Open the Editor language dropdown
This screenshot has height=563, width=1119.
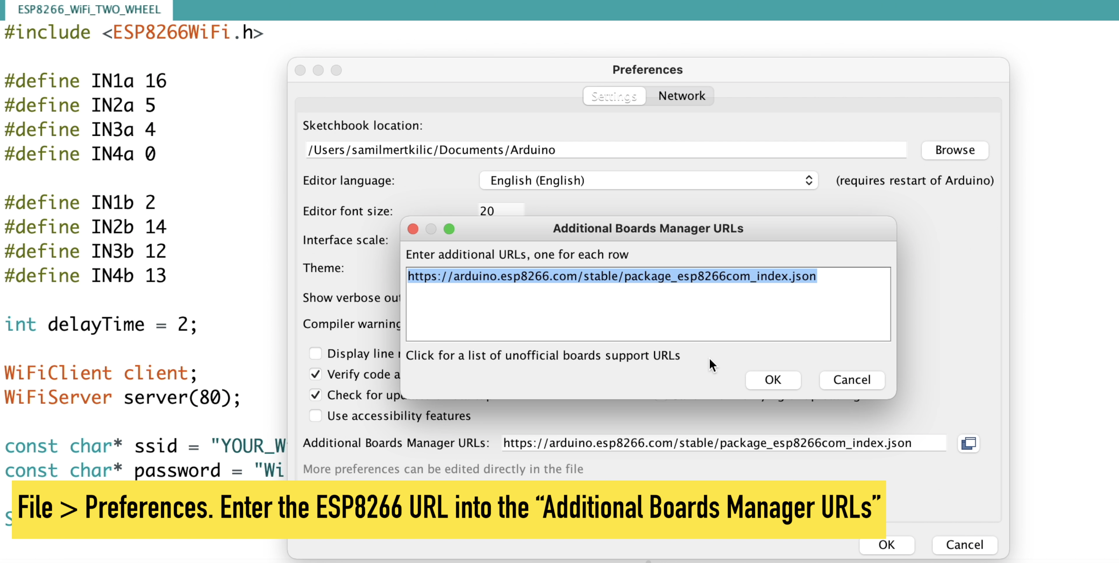648,181
